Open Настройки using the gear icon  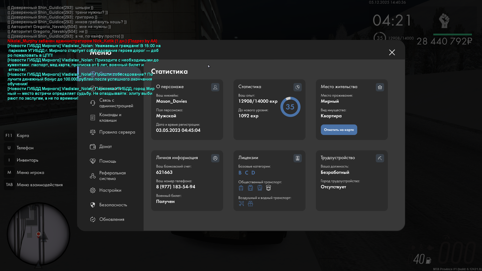pyautogui.click(x=93, y=190)
